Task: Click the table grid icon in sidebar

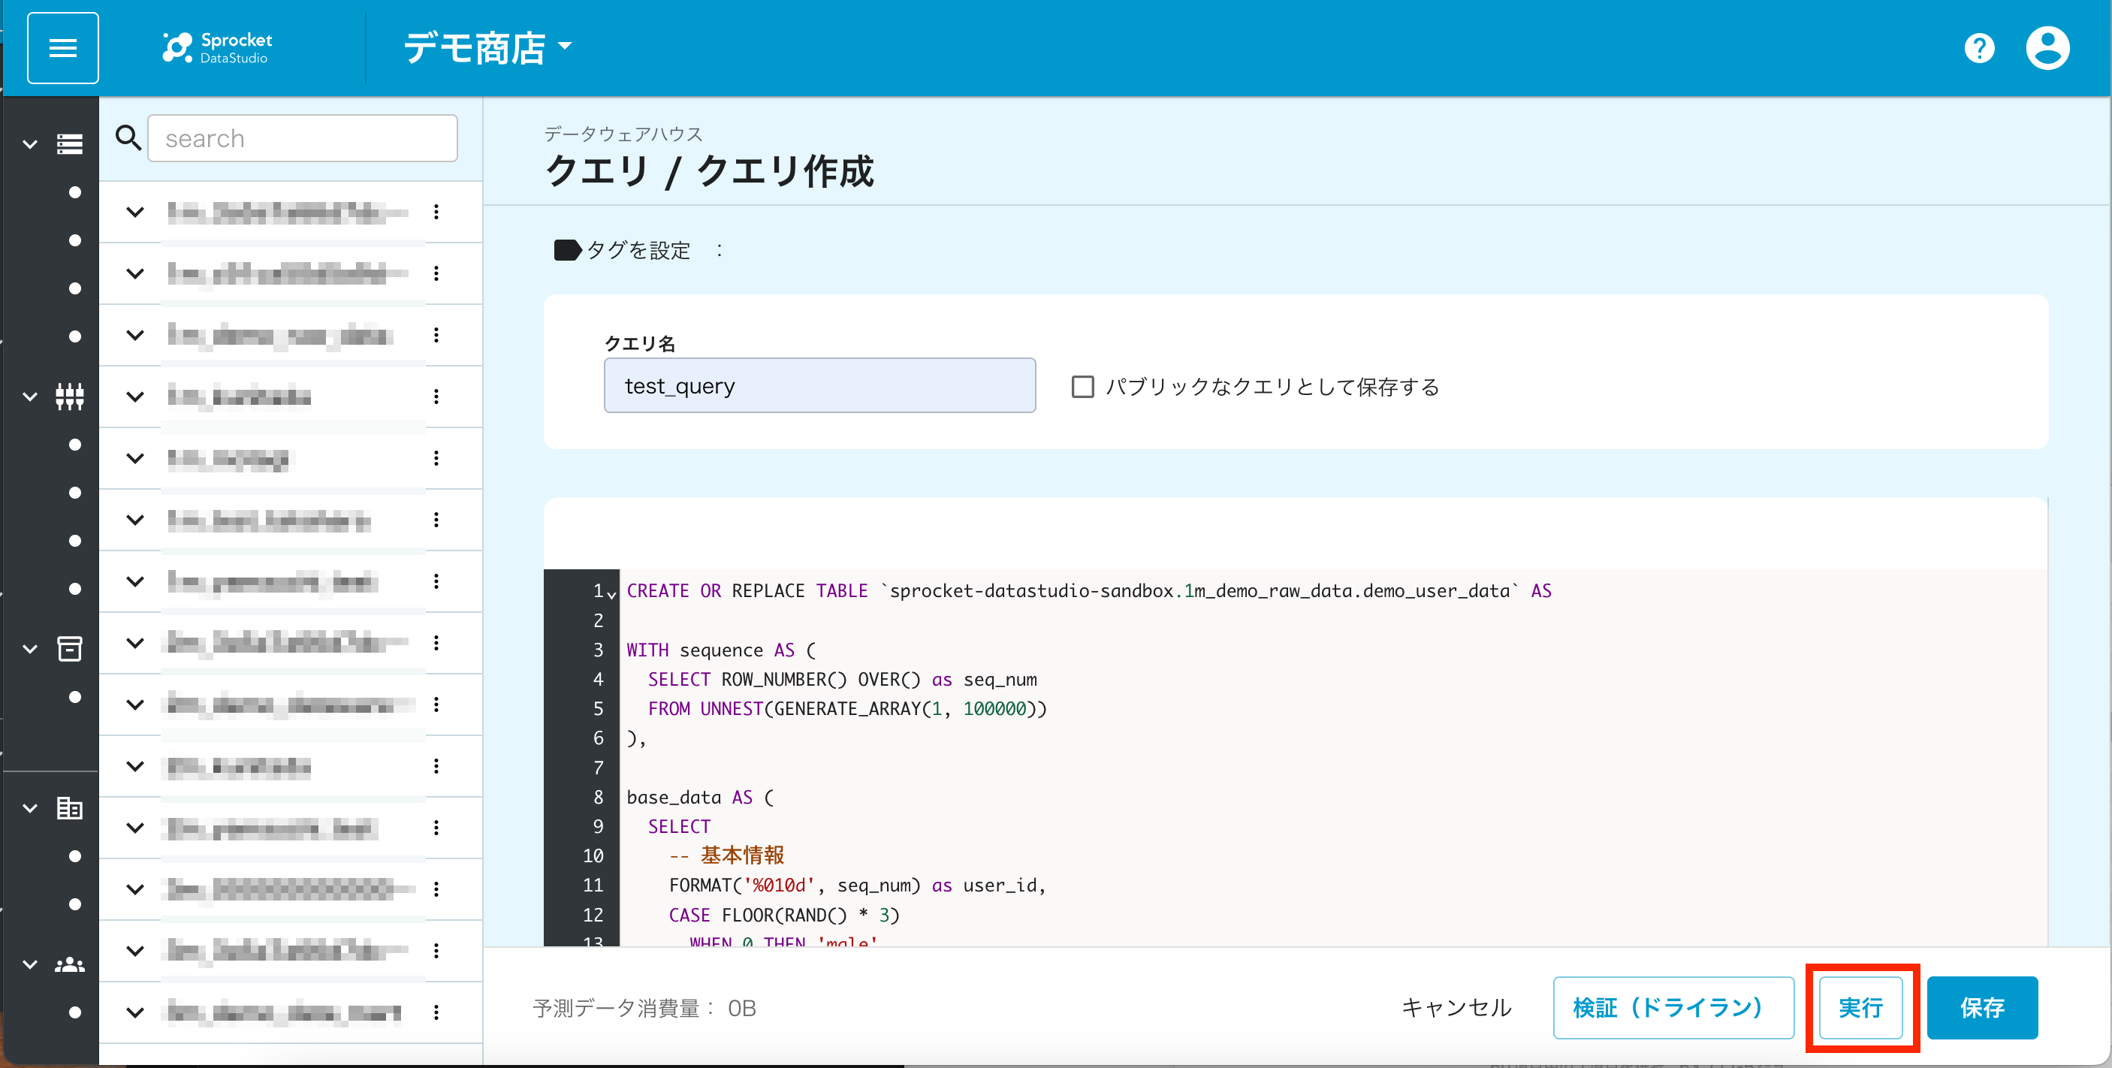Action: [x=70, y=808]
